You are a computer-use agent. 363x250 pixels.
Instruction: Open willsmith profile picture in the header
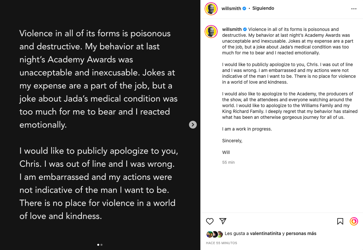211,9
